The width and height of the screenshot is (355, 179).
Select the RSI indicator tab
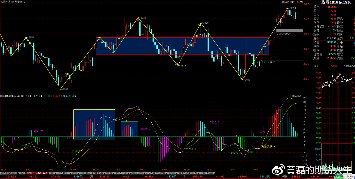pos(59,173)
